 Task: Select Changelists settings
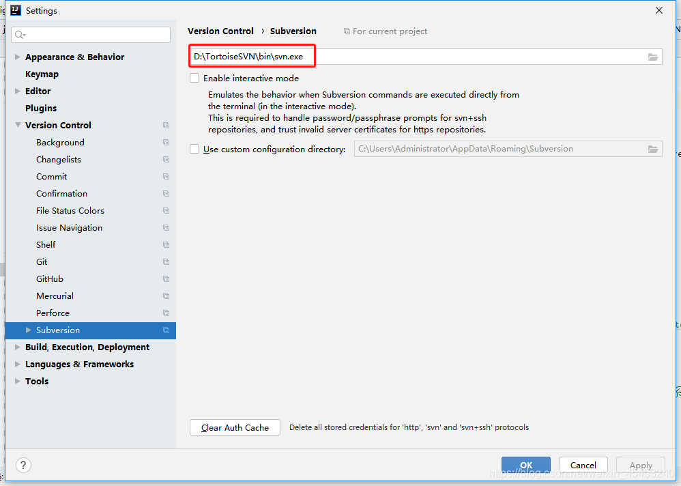[59, 160]
